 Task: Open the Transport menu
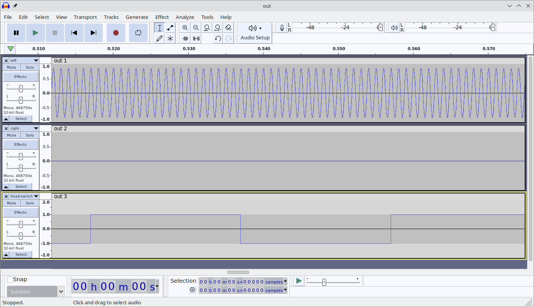85,17
